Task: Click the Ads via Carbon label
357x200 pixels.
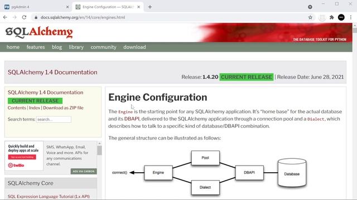Action: tap(84, 172)
